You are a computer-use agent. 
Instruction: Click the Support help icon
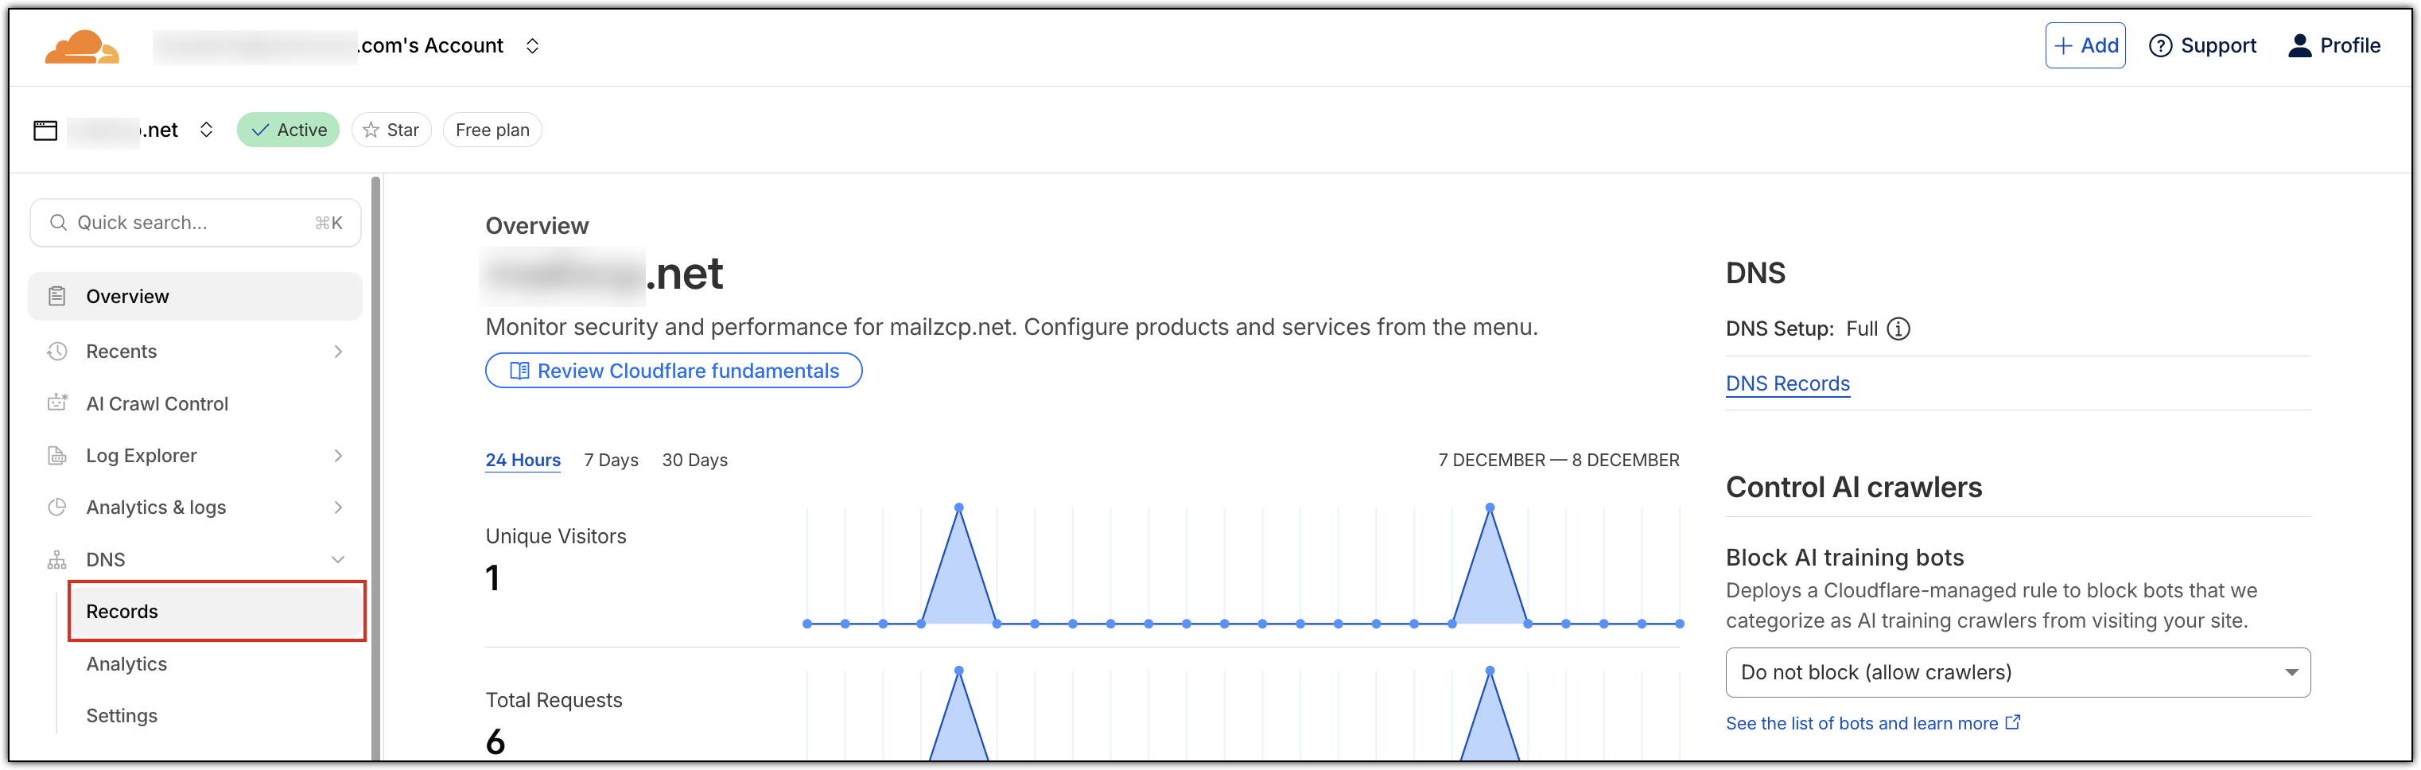(x=2159, y=46)
